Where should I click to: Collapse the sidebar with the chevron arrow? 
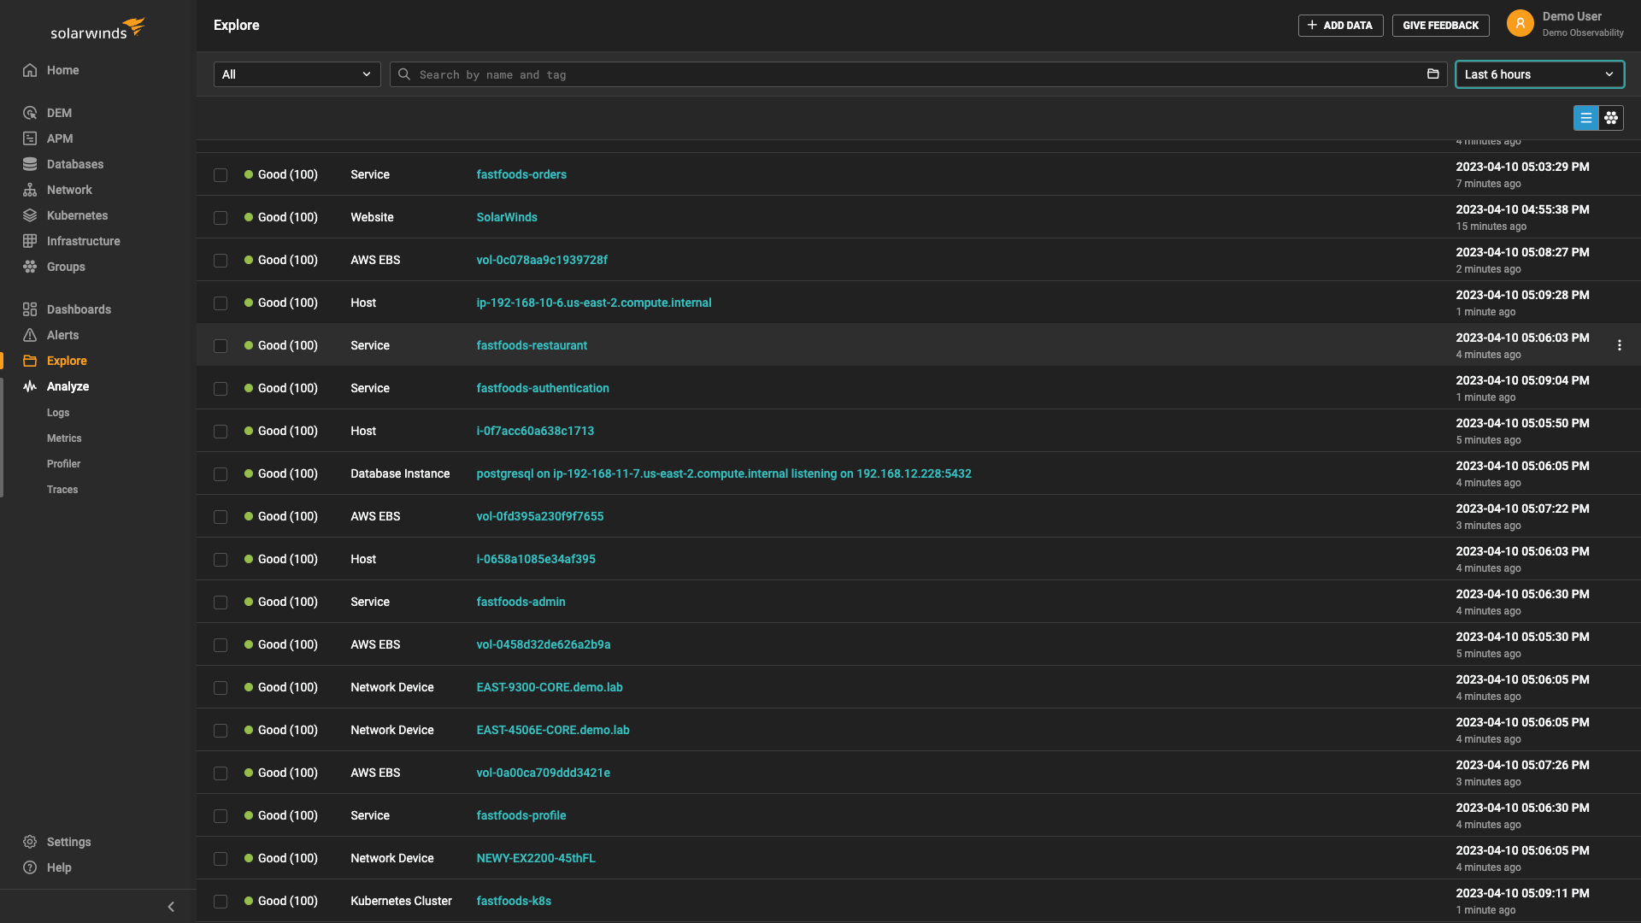(171, 907)
